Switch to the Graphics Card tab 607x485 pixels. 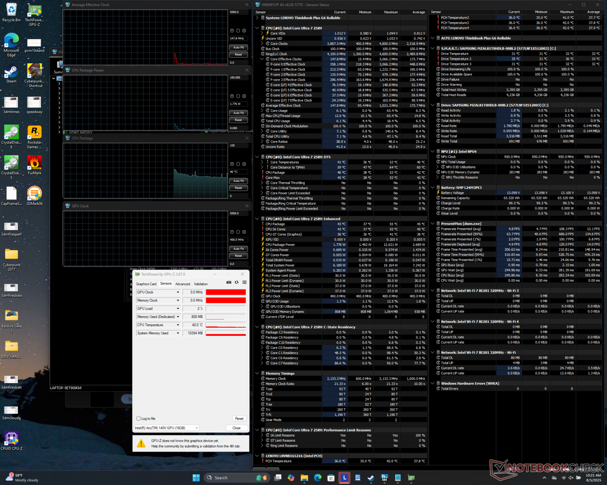(x=146, y=284)
